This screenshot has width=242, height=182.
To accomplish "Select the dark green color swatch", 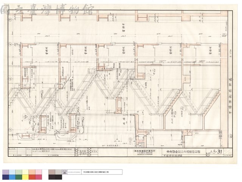I will click(19, 177).
